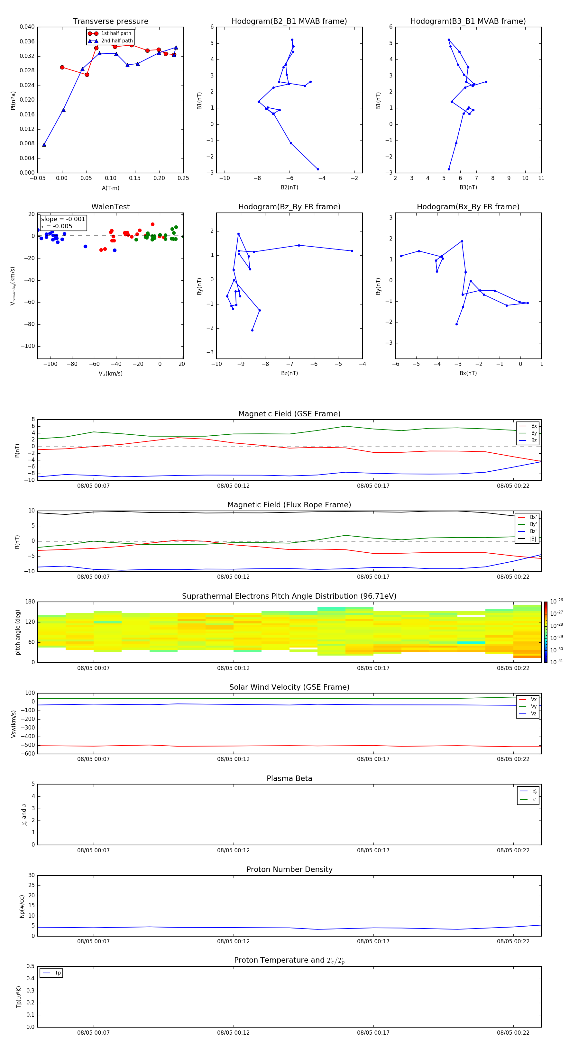Select the '2nd half path' legend entry
This screenshot has width=579, height=1061.
[110, 41]
